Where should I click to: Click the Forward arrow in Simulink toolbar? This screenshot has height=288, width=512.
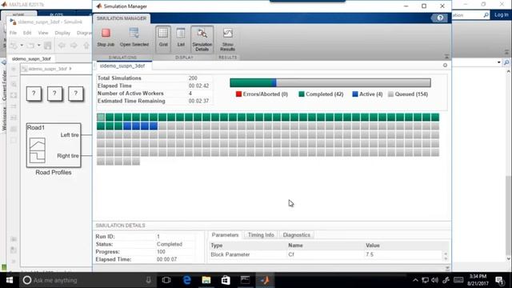pyautogui.click(x=74, y=46)
